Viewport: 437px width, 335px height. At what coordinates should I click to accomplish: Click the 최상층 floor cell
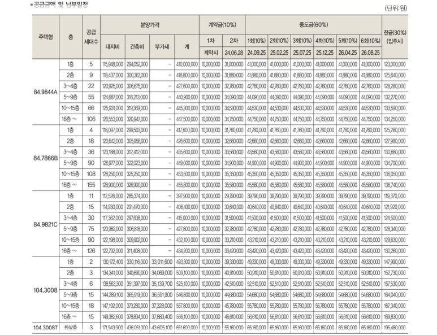[71, 328]
